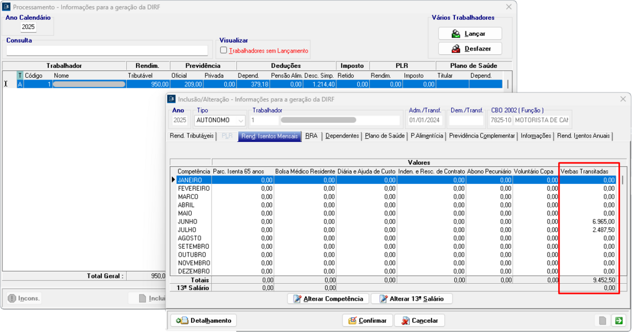
Task: Click Desfazer under Vários Trabalhadores
Action: [470, 49]
